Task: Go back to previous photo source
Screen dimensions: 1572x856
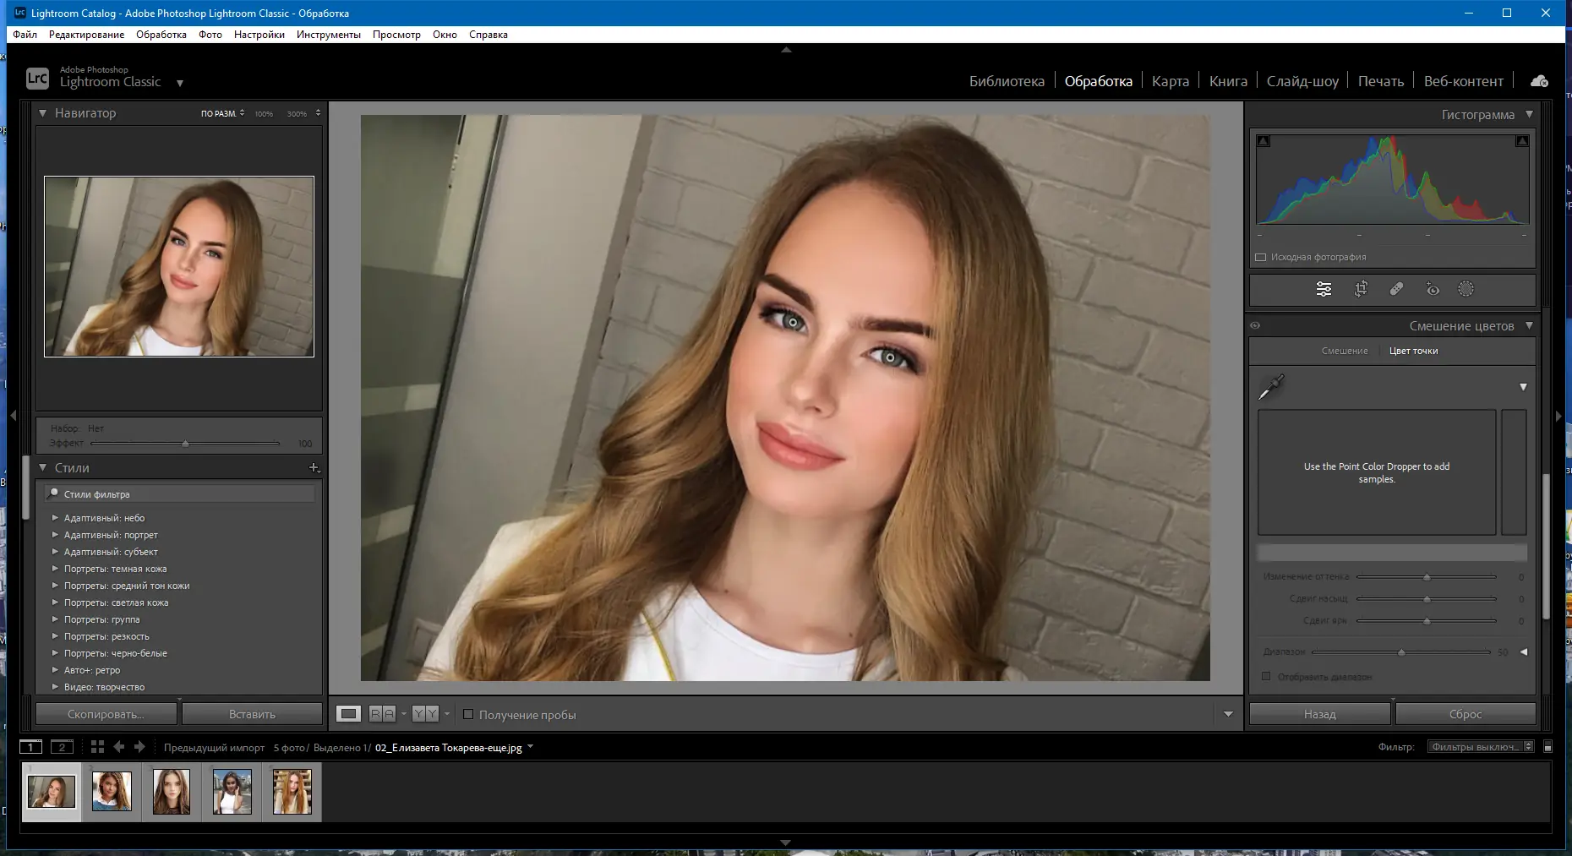Action: [119, 747]
